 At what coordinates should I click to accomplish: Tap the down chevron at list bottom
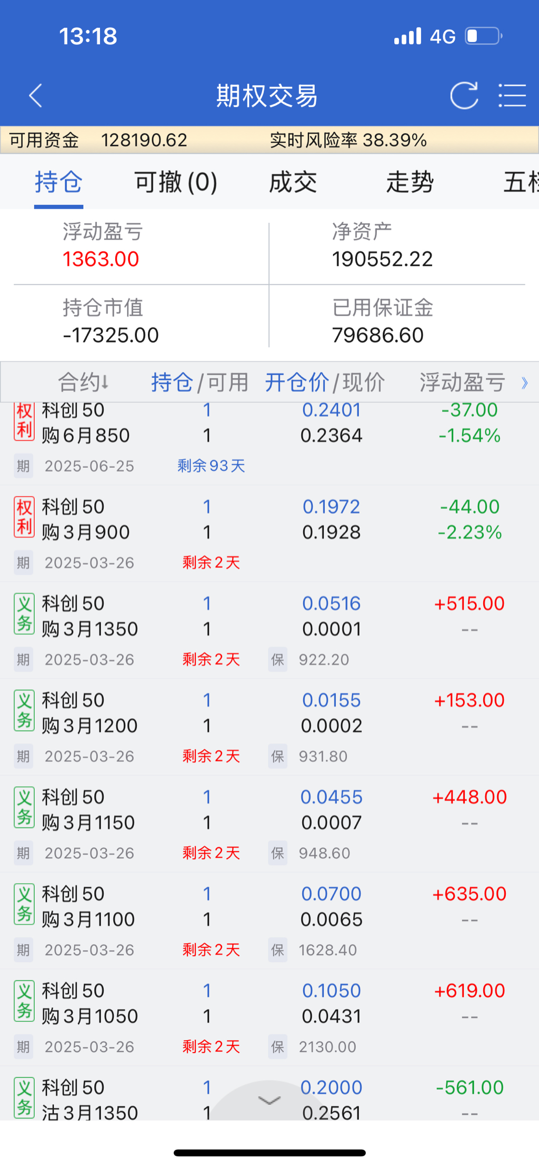click(x=269, y=1101)
